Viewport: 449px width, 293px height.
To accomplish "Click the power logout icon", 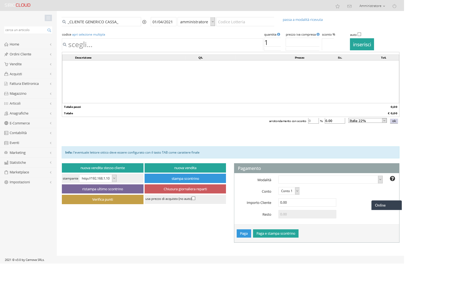I will pyautogui.click(x=394, y=6).
